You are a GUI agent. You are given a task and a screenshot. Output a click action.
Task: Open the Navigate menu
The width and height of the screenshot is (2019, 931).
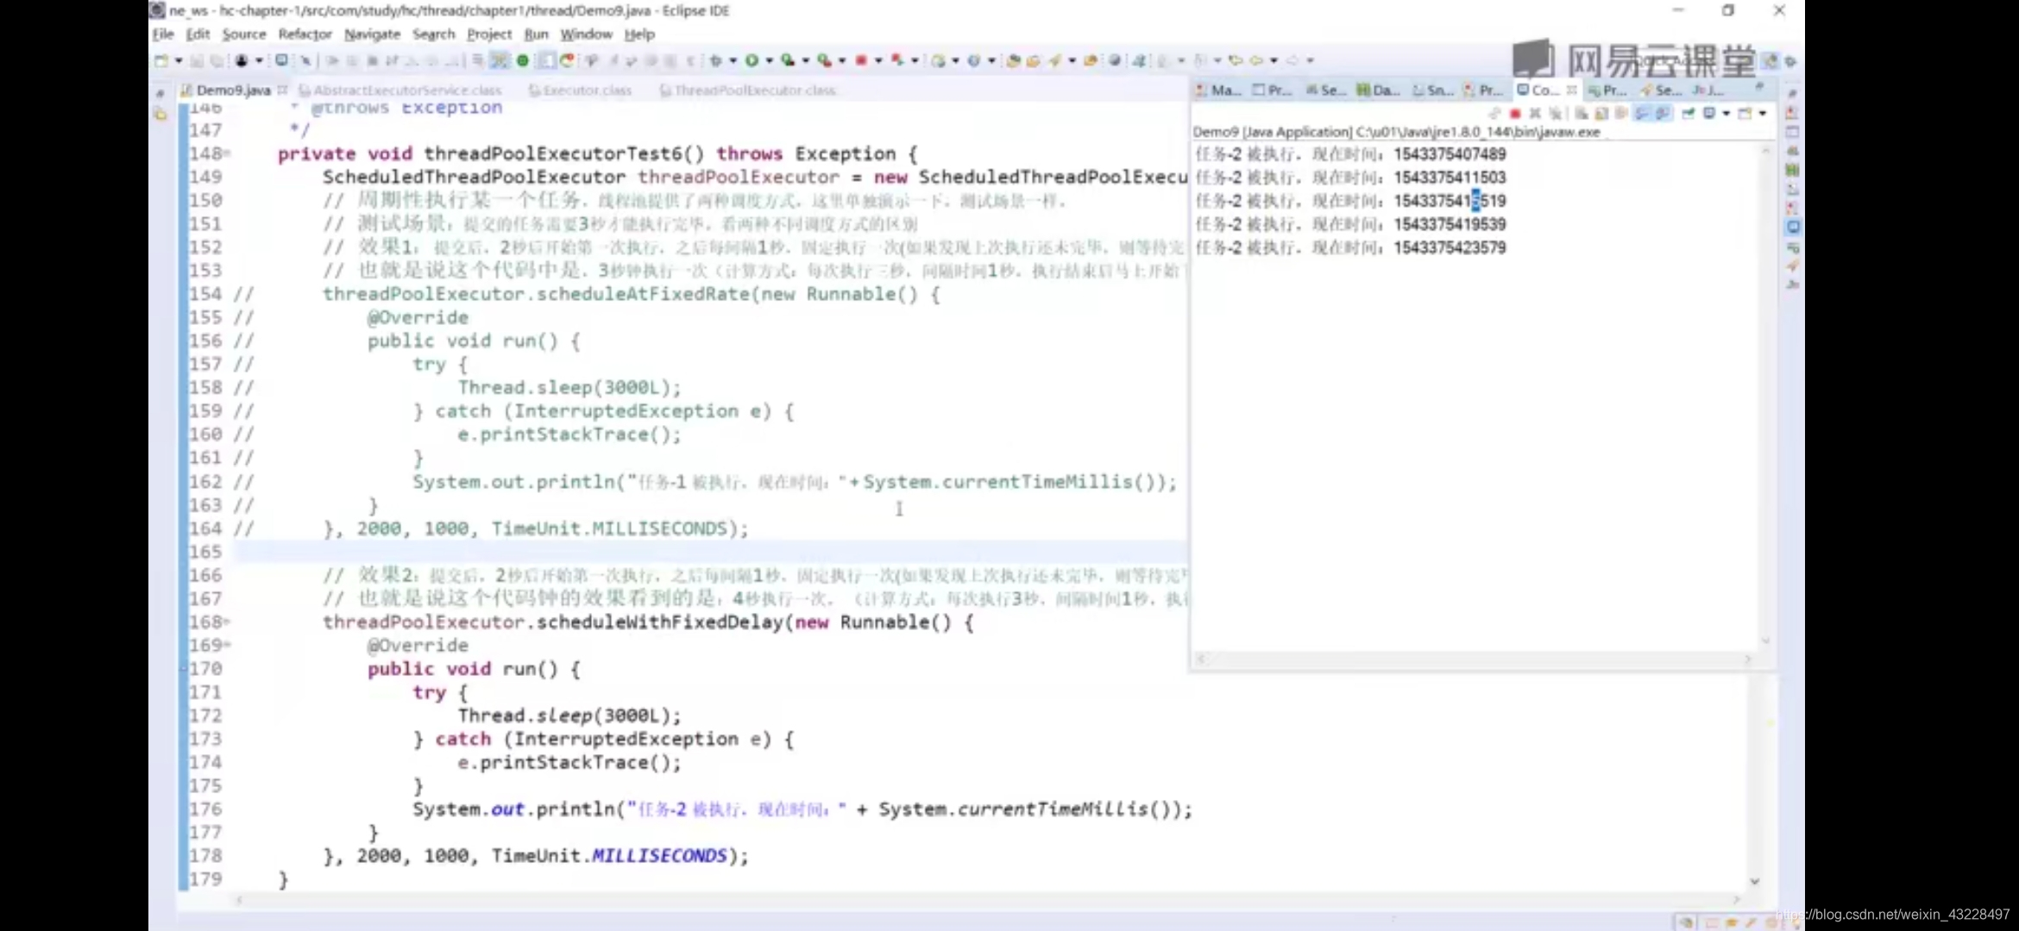(x=372, y=34)
